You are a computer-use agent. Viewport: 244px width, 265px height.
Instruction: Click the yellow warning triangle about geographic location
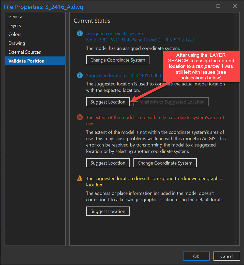tap(80, 178)
